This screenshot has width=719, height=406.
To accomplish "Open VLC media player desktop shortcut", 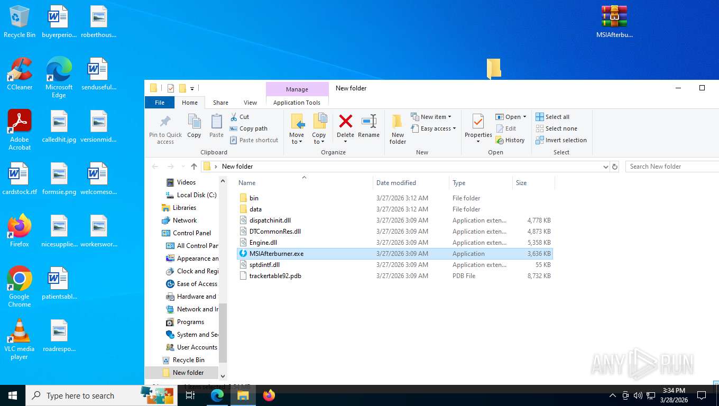I will 20,339.
